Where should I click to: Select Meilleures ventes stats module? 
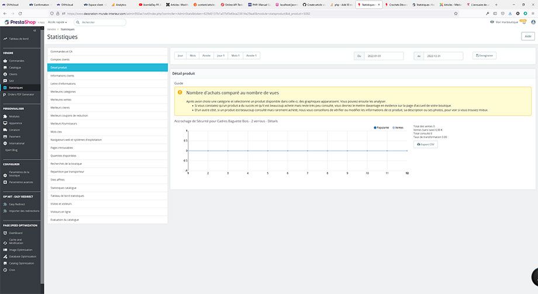click(108, 99)
